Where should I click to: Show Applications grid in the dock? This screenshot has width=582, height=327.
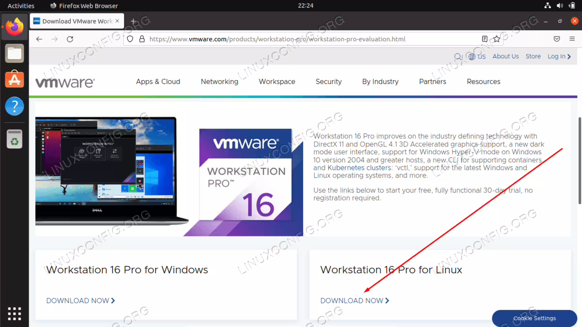15,313
